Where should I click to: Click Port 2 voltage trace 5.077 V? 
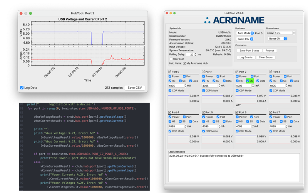(246, 95)
